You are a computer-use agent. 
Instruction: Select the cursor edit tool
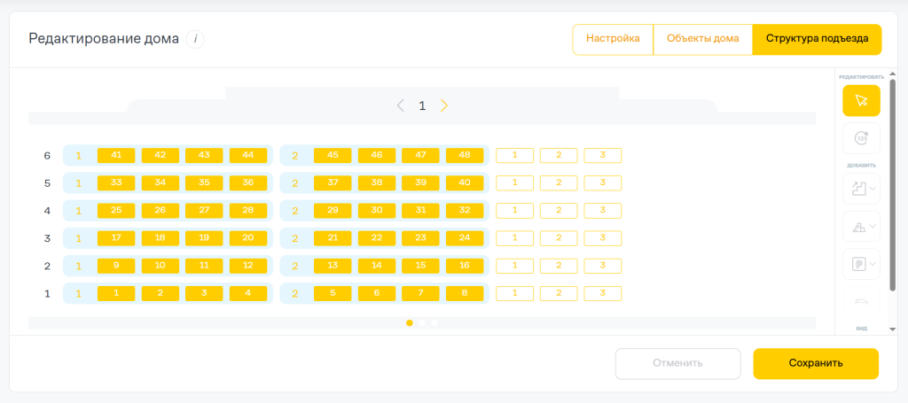pyautogui.click(x=861, y=101)
